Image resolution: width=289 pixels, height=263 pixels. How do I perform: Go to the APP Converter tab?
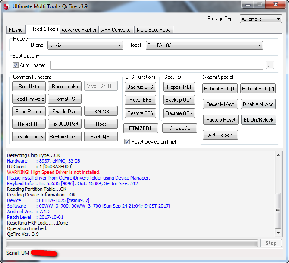116,30
